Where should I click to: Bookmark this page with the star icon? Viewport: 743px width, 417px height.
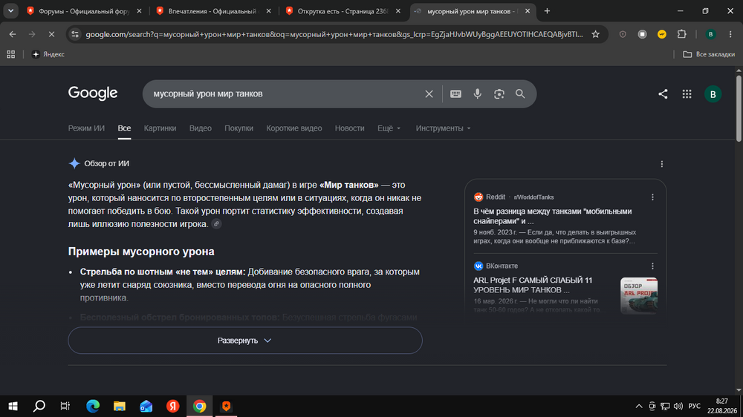[x=596, y=34]
